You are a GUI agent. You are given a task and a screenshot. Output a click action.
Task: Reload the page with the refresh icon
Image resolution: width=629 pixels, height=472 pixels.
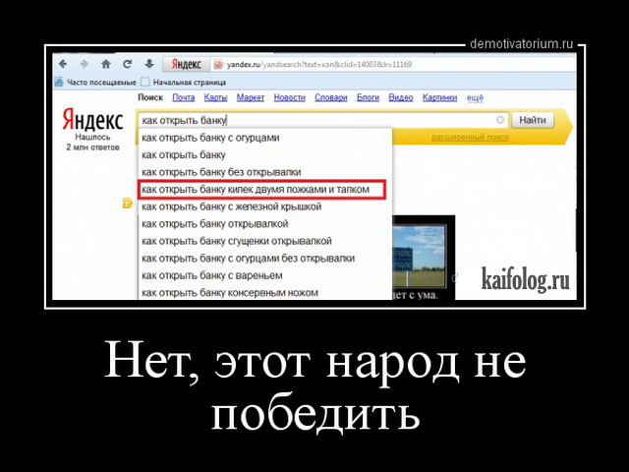[128, 64]
